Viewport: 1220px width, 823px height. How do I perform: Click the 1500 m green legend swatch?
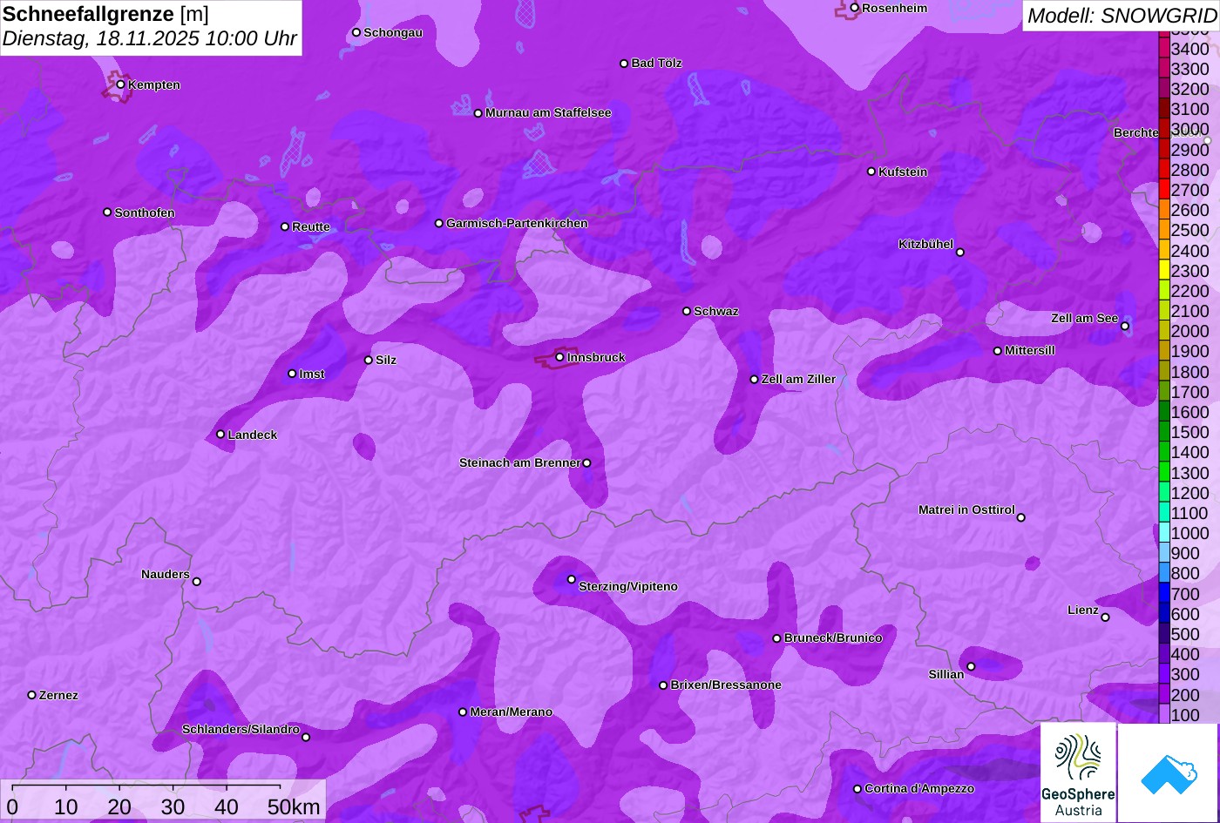[x=1163, y=432]
